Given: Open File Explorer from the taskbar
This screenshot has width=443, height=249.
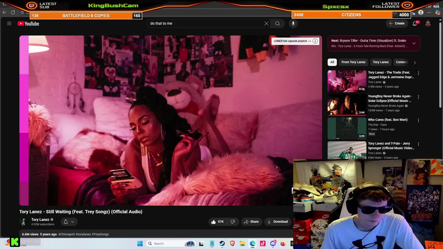Looking at the screenshot, I should pyautogui.click(x=243, y=243).
